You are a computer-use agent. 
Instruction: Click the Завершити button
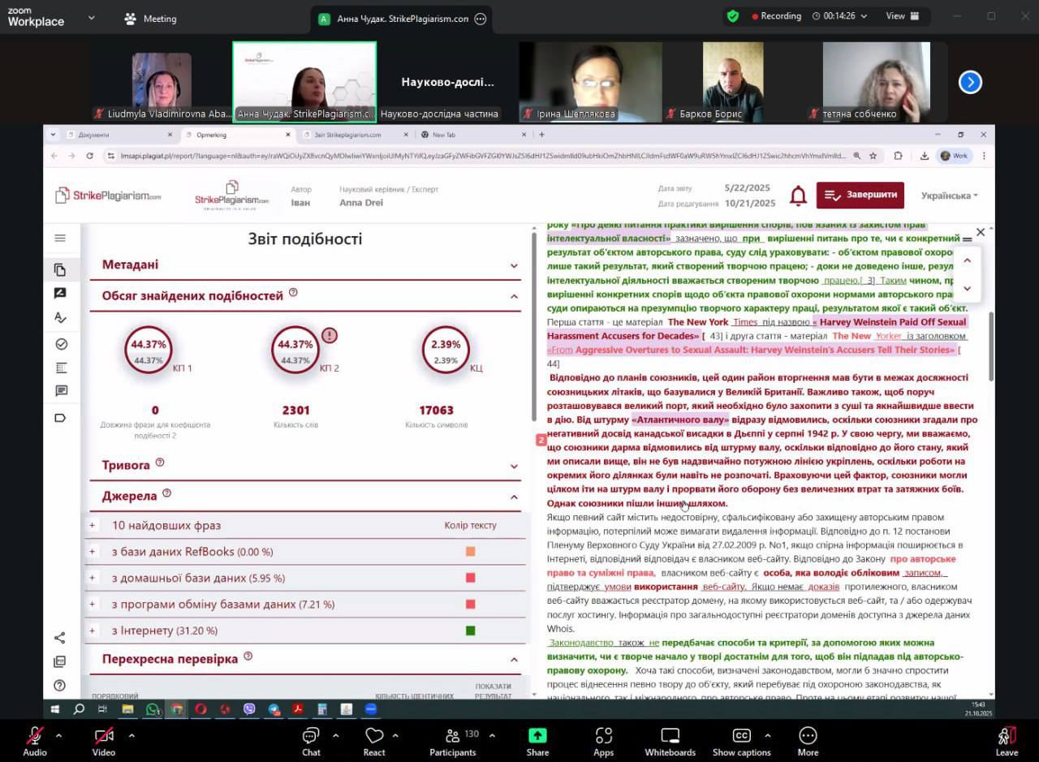(860, 196)
